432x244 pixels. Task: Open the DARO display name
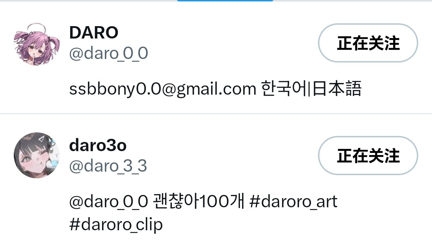click(94, 33)
